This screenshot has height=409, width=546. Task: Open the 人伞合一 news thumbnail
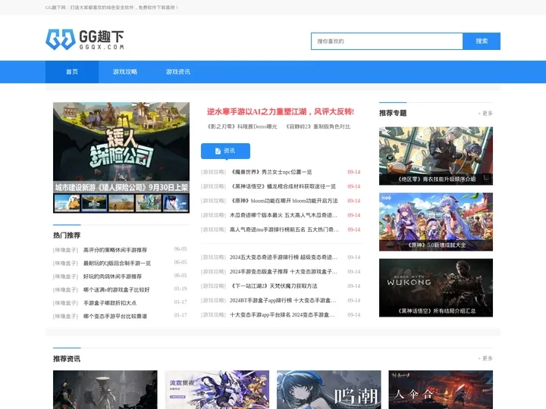(441, 389)
